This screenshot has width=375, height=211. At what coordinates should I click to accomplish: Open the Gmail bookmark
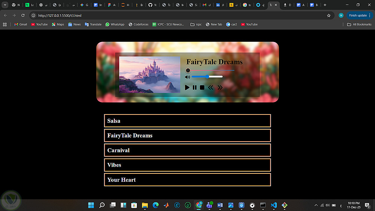pos(21,24)
